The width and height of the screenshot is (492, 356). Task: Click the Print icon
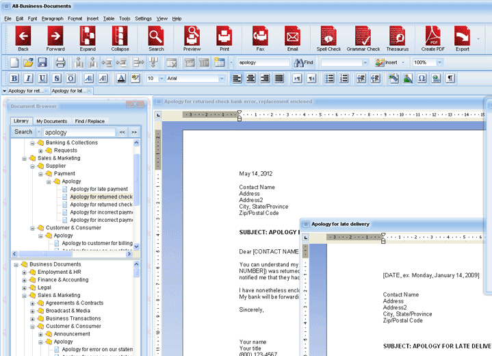[x=224, y=39]
